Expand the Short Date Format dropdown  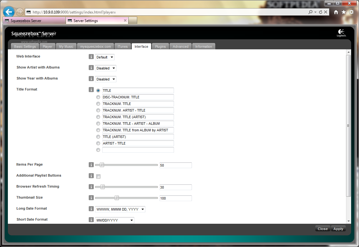tap(115, 220)
